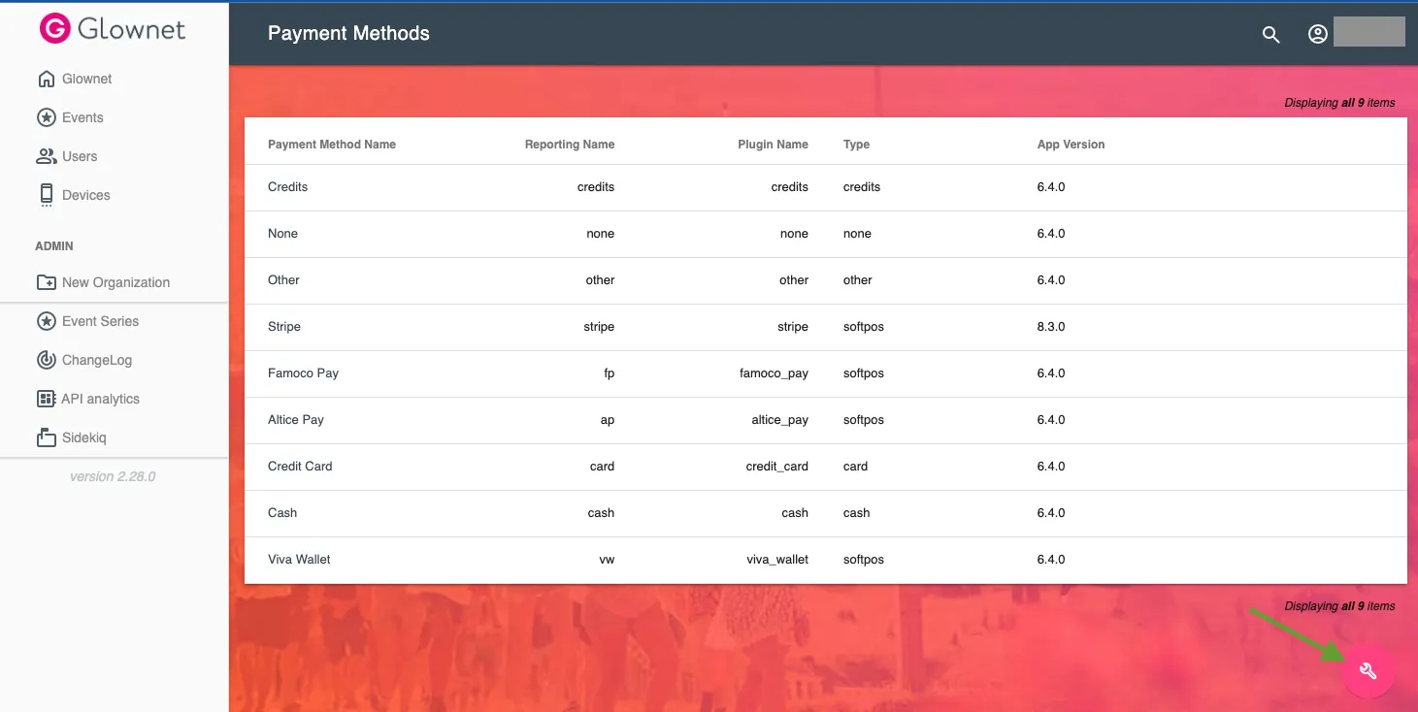Click the version 2.28.0 text
The image size is (1418, 712).
click(113, 476)
